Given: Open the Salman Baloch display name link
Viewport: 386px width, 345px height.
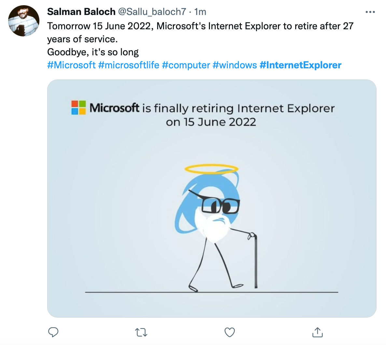Looking at the screenshot, I should pyautogui.click(x=81, y=12).
